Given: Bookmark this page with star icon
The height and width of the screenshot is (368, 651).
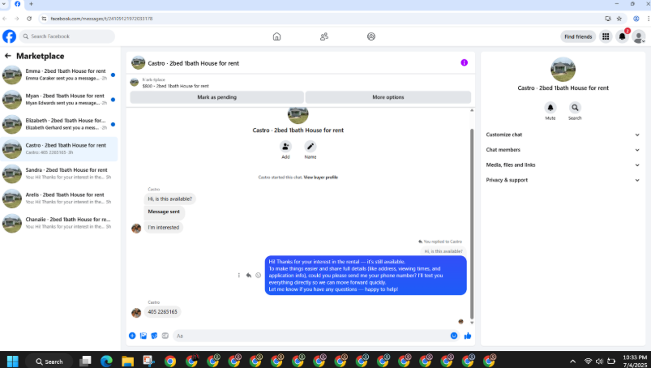Looking at the screenshot, I should point(619,19).
